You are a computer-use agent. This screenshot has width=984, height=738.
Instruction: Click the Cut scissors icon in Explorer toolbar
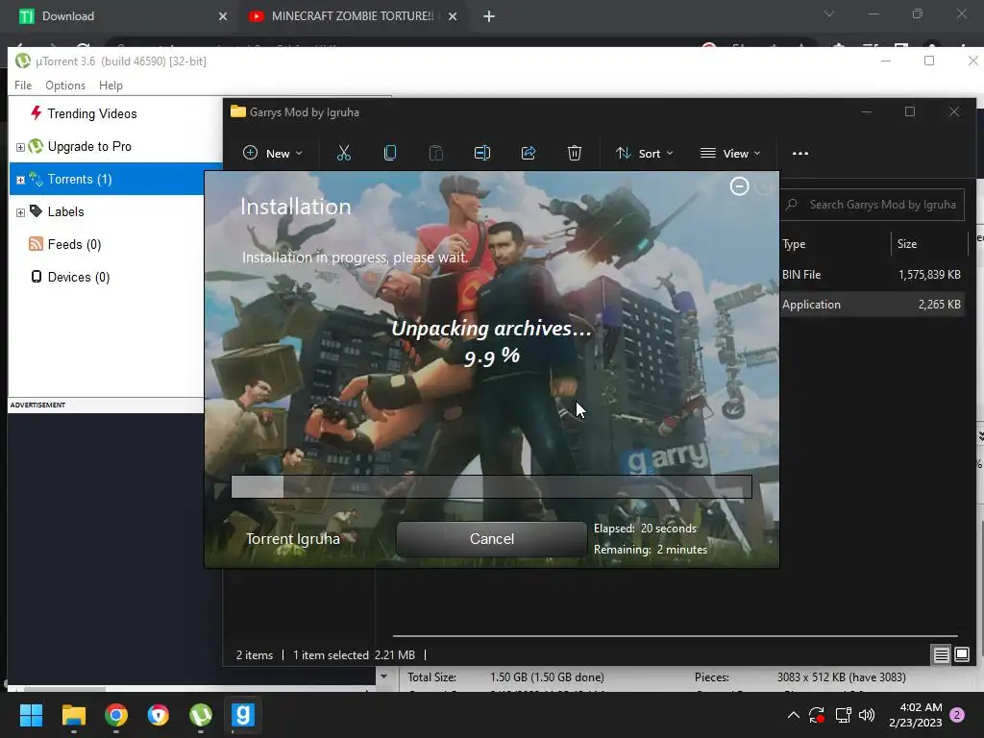tap(343, 153)
